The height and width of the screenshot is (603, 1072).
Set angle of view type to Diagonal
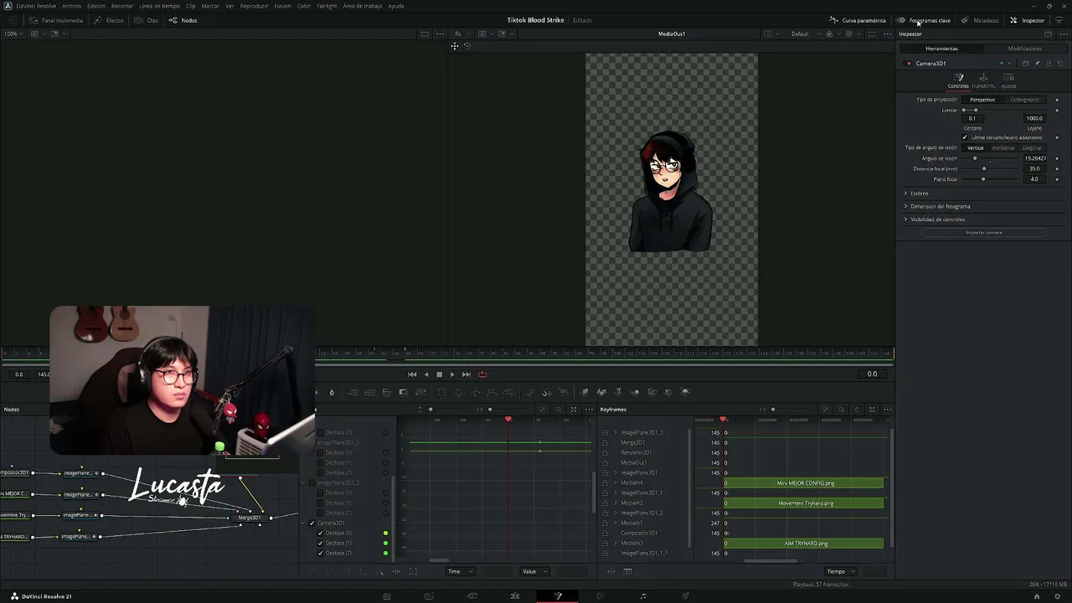pyautogui.click(x=1032, y=148)
